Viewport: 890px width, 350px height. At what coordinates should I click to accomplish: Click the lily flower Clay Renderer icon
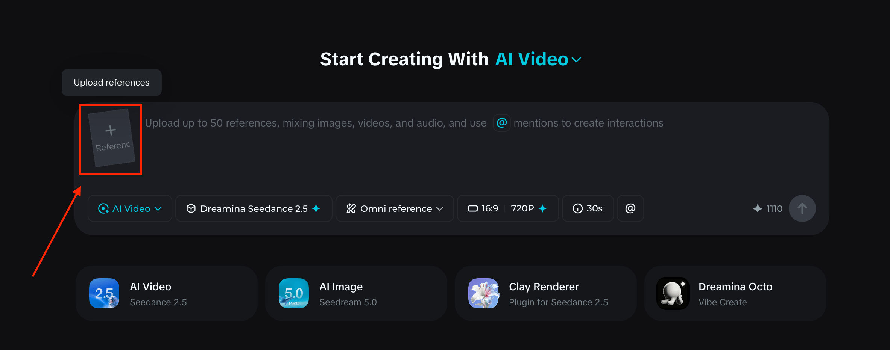click(483, 293)
